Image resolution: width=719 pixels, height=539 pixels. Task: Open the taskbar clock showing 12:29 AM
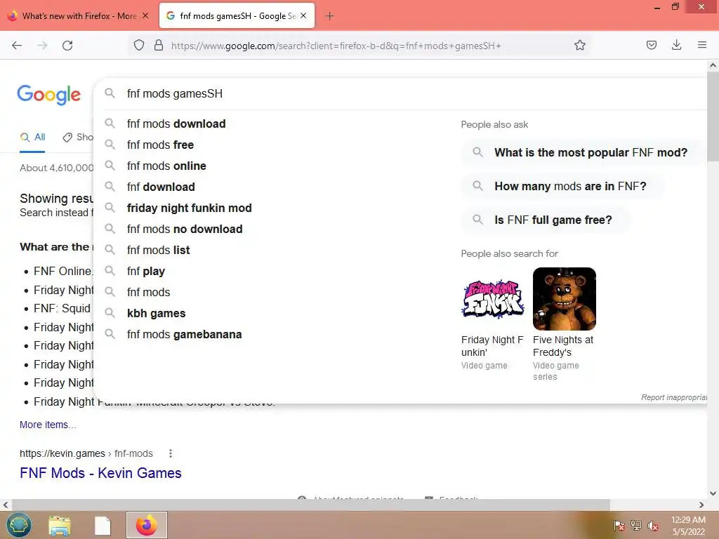point(688,525)
